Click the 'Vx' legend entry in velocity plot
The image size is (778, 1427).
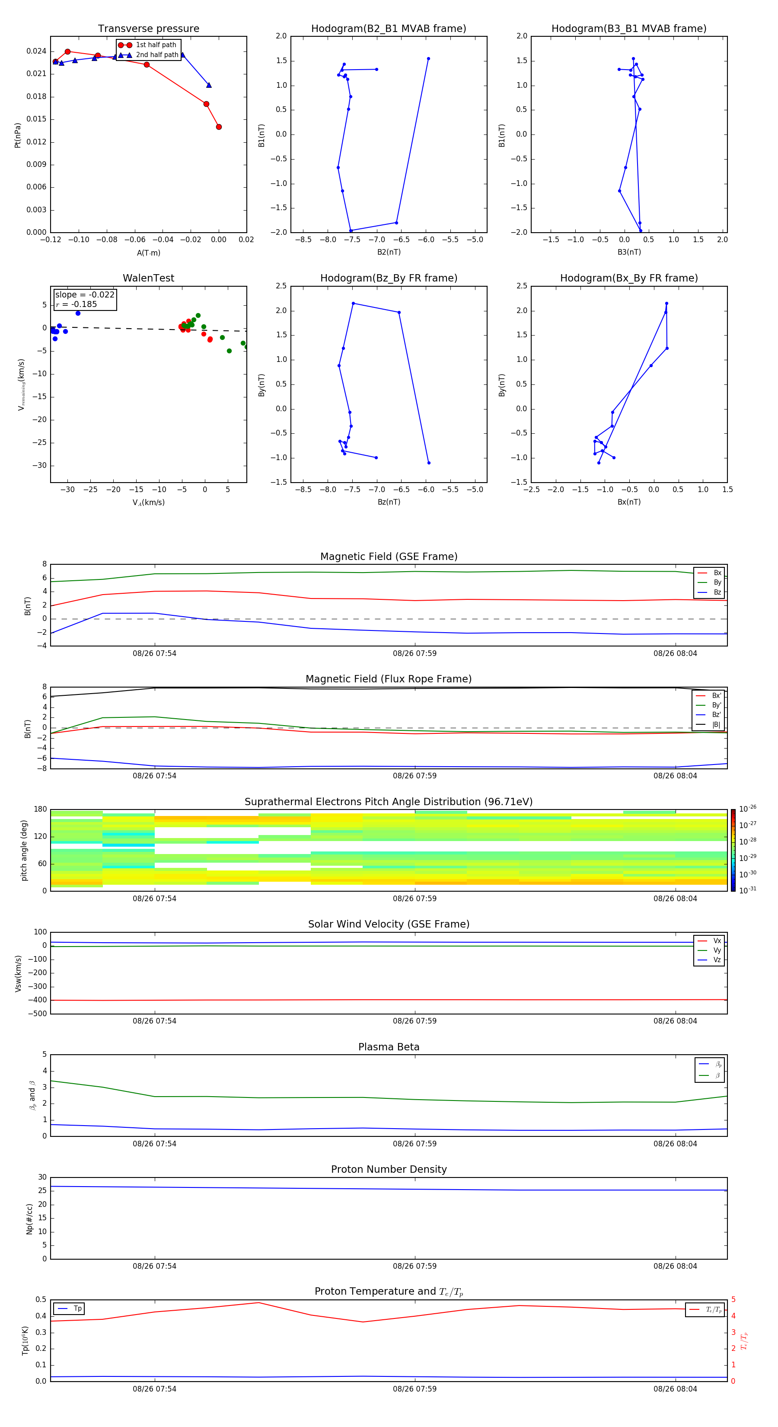coord(709,941)
